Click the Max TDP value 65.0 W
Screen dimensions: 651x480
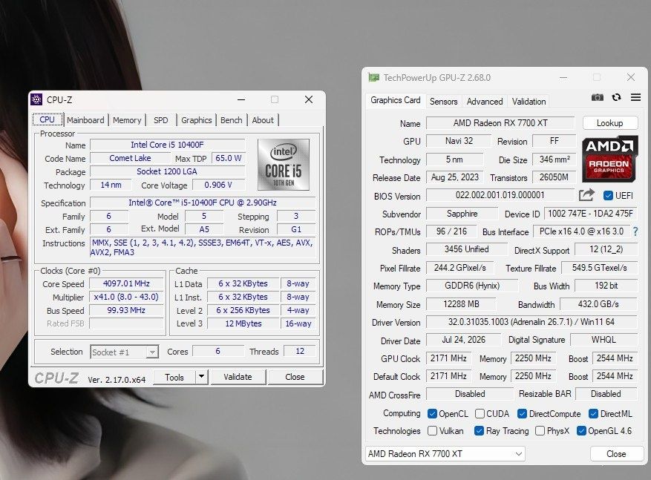[x=229, y=158]
